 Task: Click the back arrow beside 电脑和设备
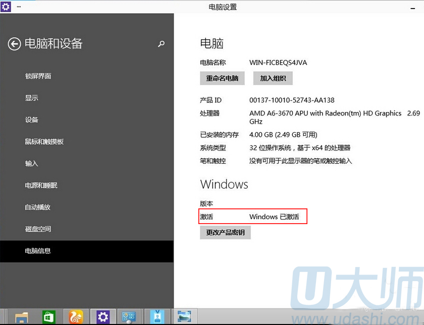point(14,44)
